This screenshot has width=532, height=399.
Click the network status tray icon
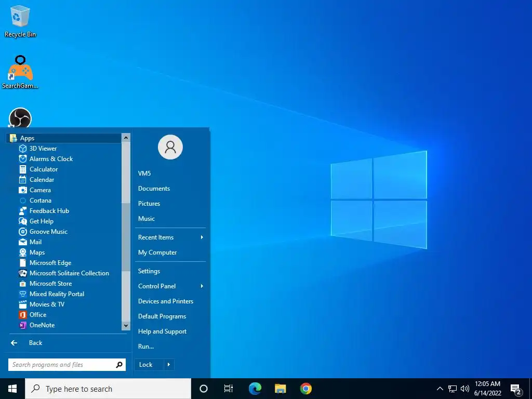tap(453, 389)
